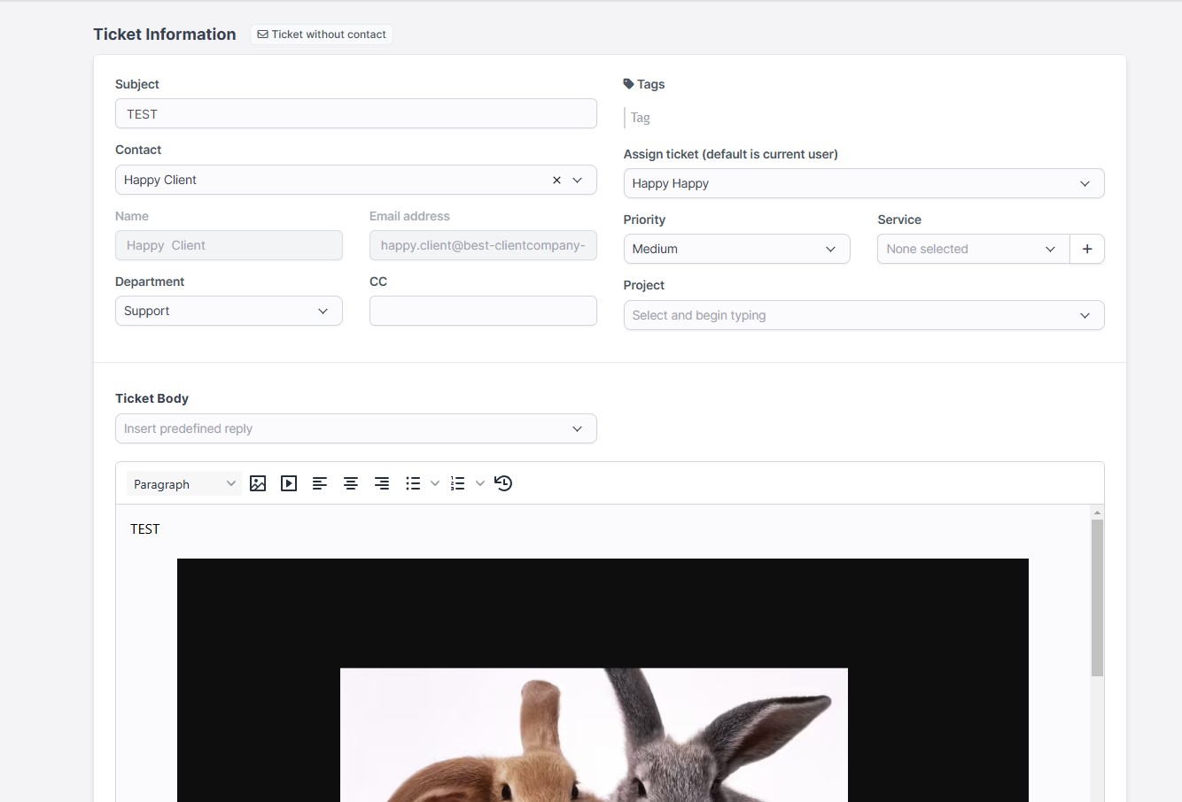Click the disabled Email address field
The height and width of the screenshot is (802, 1182).
click(483, 245)
